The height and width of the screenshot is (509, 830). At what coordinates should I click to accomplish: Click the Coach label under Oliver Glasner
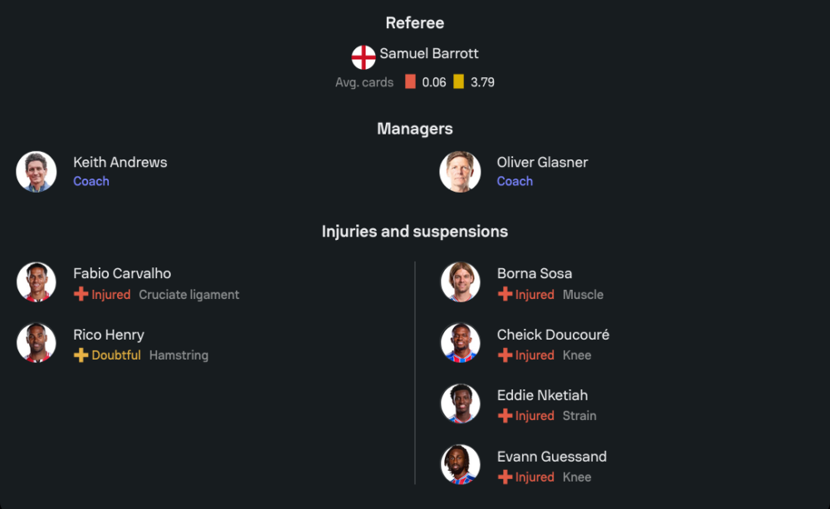coord(515,181)
